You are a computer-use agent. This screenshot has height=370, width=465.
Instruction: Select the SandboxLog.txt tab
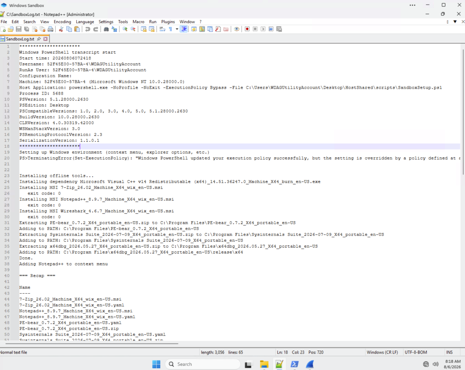click(x=20, y=39)
